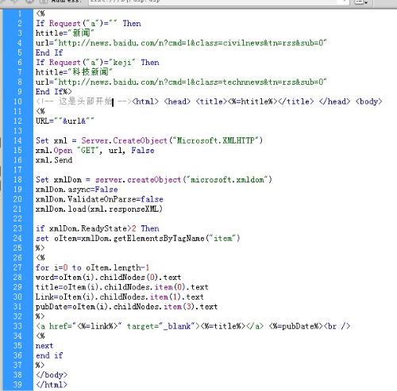Click the civilnews Baidu URL string
This screenshot has height=391, width=397.
[192, 43]
